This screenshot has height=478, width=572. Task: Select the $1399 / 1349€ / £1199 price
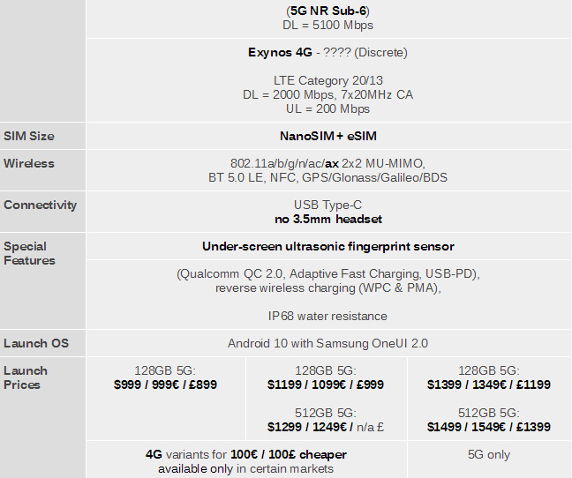click(489, 385)
